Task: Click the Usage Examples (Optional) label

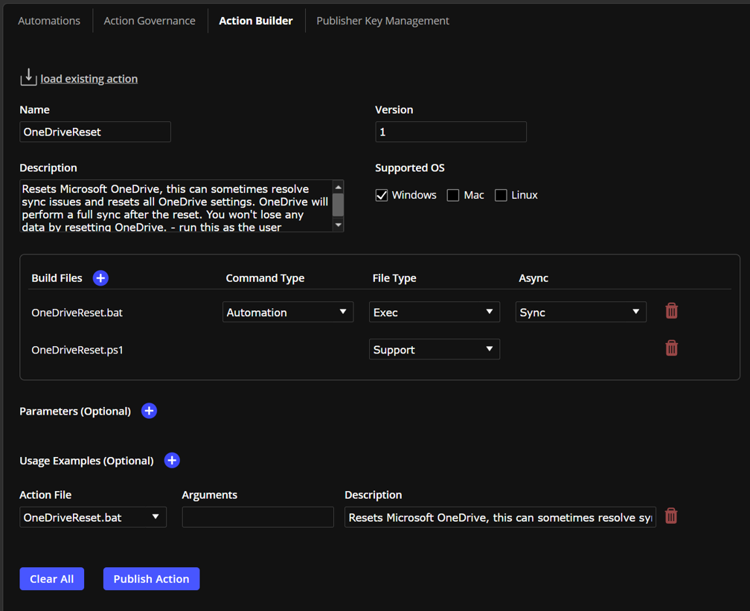Action: click(86, 461)
